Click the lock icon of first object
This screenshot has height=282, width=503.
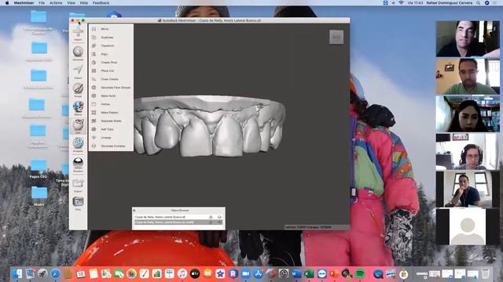[211, 217]
